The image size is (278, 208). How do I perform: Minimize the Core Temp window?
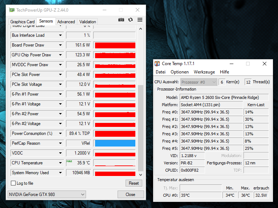point(232,64)
